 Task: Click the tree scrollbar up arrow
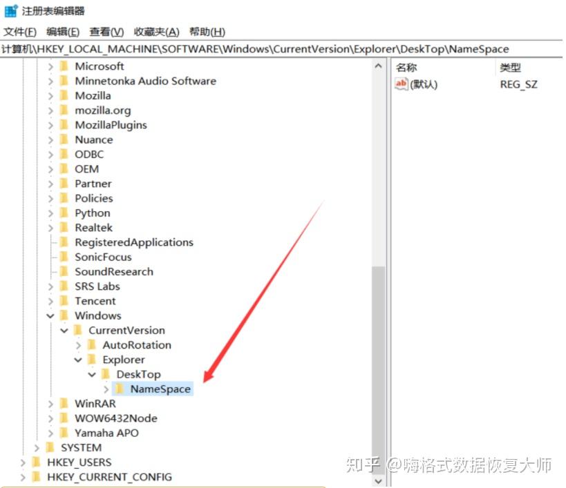(x=378, y=66)
